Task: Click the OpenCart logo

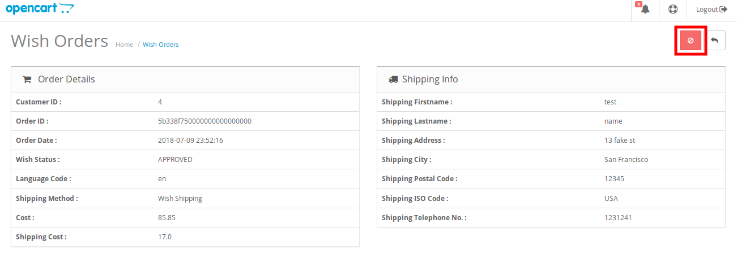Action: coord(39,8)
